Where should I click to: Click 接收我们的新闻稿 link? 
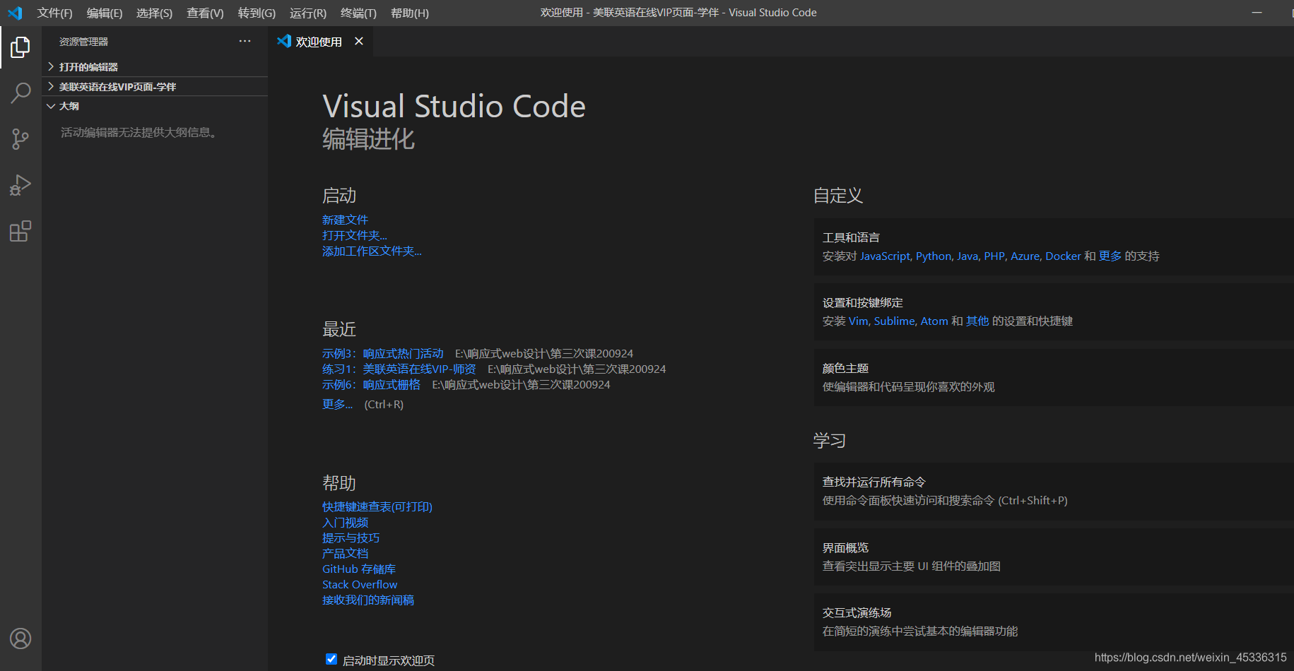tap(368, 600)
